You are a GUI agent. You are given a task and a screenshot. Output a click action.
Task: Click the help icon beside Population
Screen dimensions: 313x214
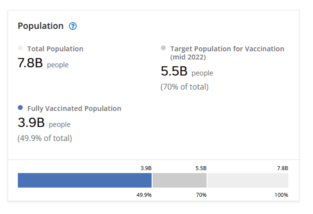pyautogui.click(x=73, y=26)
